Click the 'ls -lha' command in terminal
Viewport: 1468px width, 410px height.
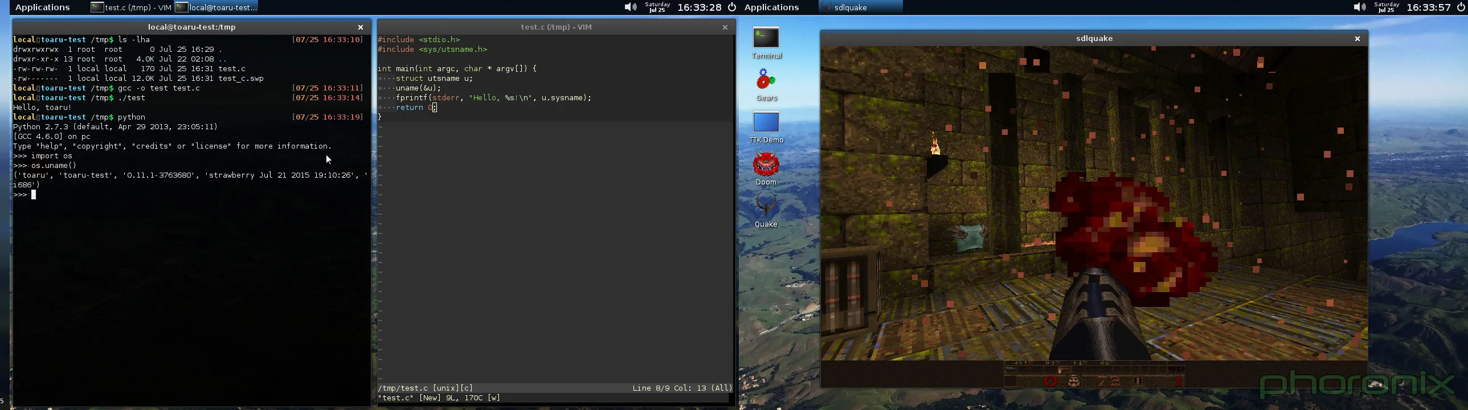[x=134, y=40]
